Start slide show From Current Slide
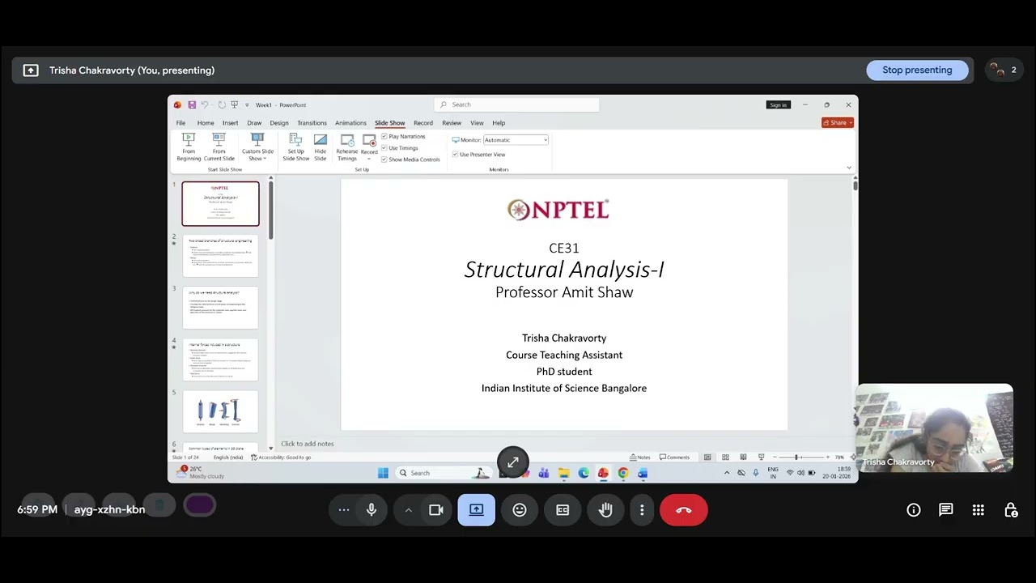This screenshot has width=1036, height=583. pos(219,147)
